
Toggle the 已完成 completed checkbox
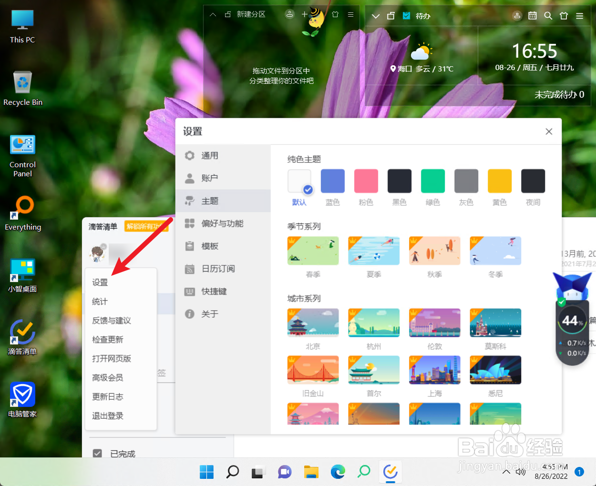click(97, 454)
